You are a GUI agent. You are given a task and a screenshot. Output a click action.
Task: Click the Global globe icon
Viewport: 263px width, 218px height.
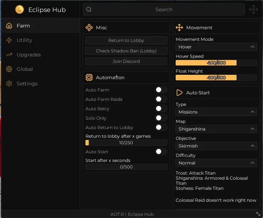[x=9, y=69]
